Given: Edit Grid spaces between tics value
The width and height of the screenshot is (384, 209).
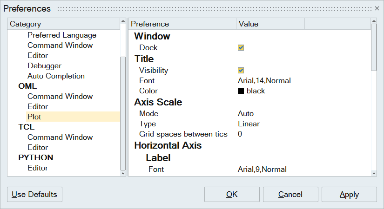Looking at the screenshot, I should tap(240, 134).
